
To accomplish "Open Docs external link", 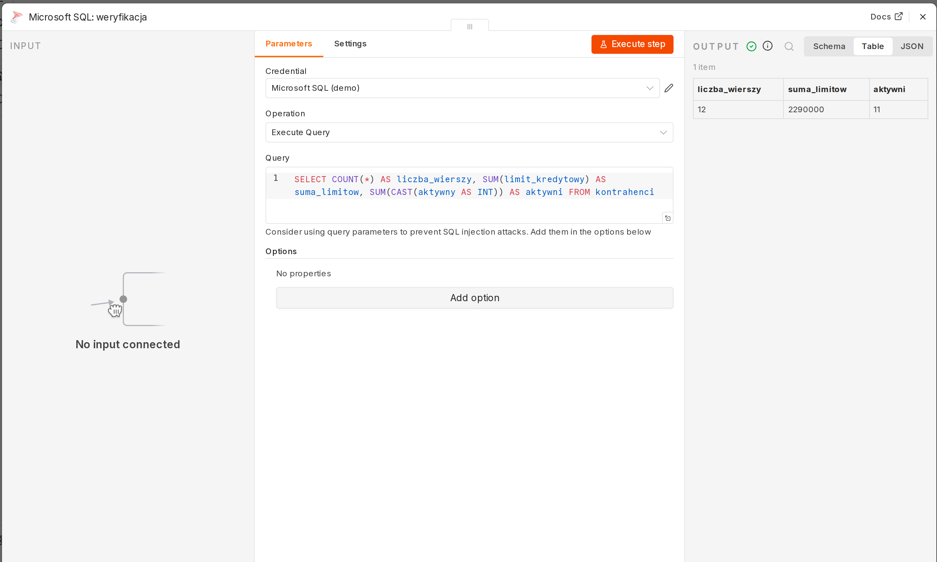I will [886, 17].
